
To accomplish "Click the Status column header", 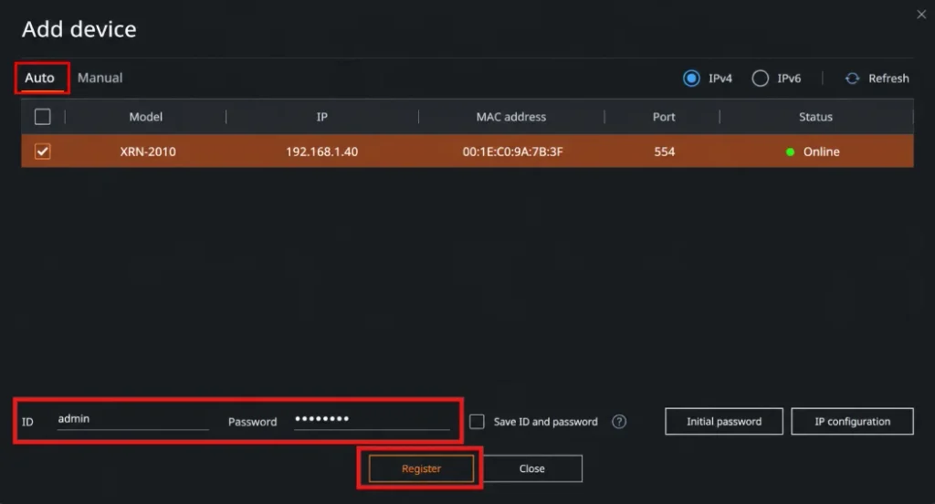I will click(x=815, y=117).
